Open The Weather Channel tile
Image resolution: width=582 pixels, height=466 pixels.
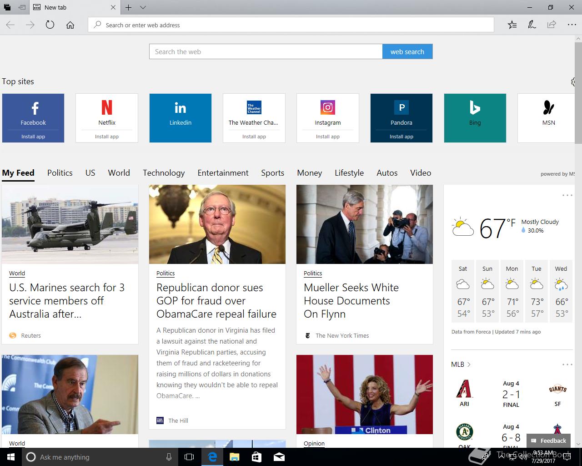pos(254,118)
